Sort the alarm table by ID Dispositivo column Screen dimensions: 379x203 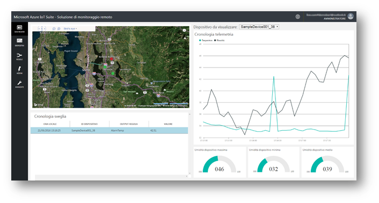coord(90,124)
